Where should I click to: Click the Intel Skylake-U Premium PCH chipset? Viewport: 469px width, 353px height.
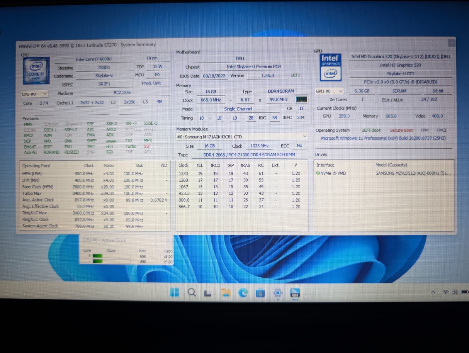(x=254, y=67)
